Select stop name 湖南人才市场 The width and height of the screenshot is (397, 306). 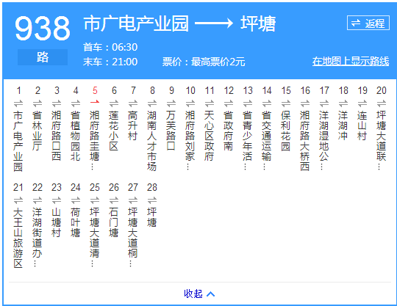point(152,141)
